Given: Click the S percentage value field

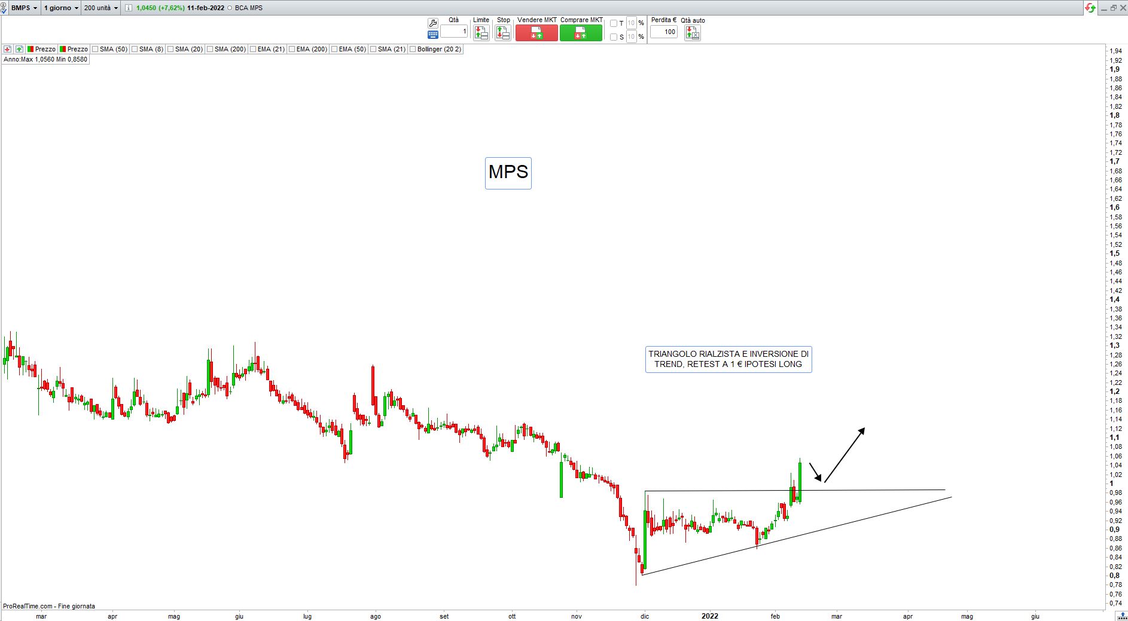Looking at the screenshot, I should 632,37.
